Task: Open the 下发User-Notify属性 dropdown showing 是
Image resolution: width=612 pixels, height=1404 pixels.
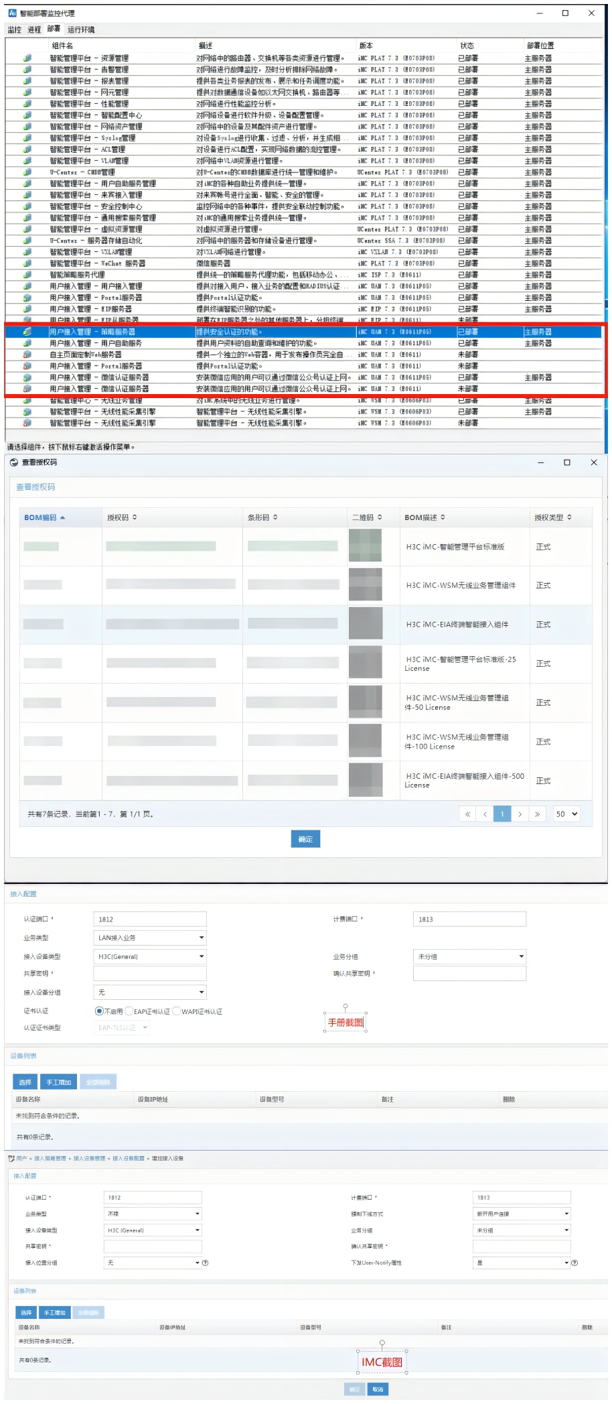Action: point(522,1263)
